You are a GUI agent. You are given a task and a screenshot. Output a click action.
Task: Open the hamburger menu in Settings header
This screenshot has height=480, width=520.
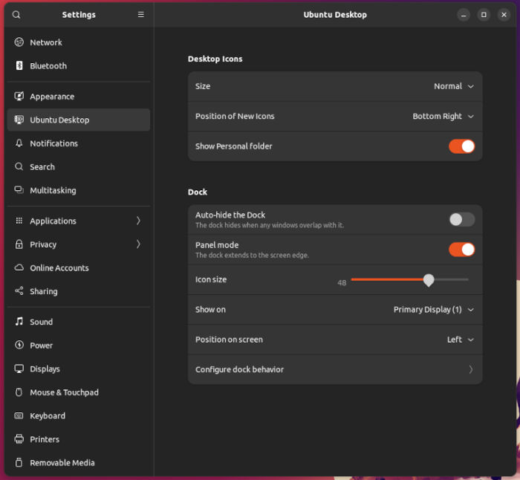141,15
